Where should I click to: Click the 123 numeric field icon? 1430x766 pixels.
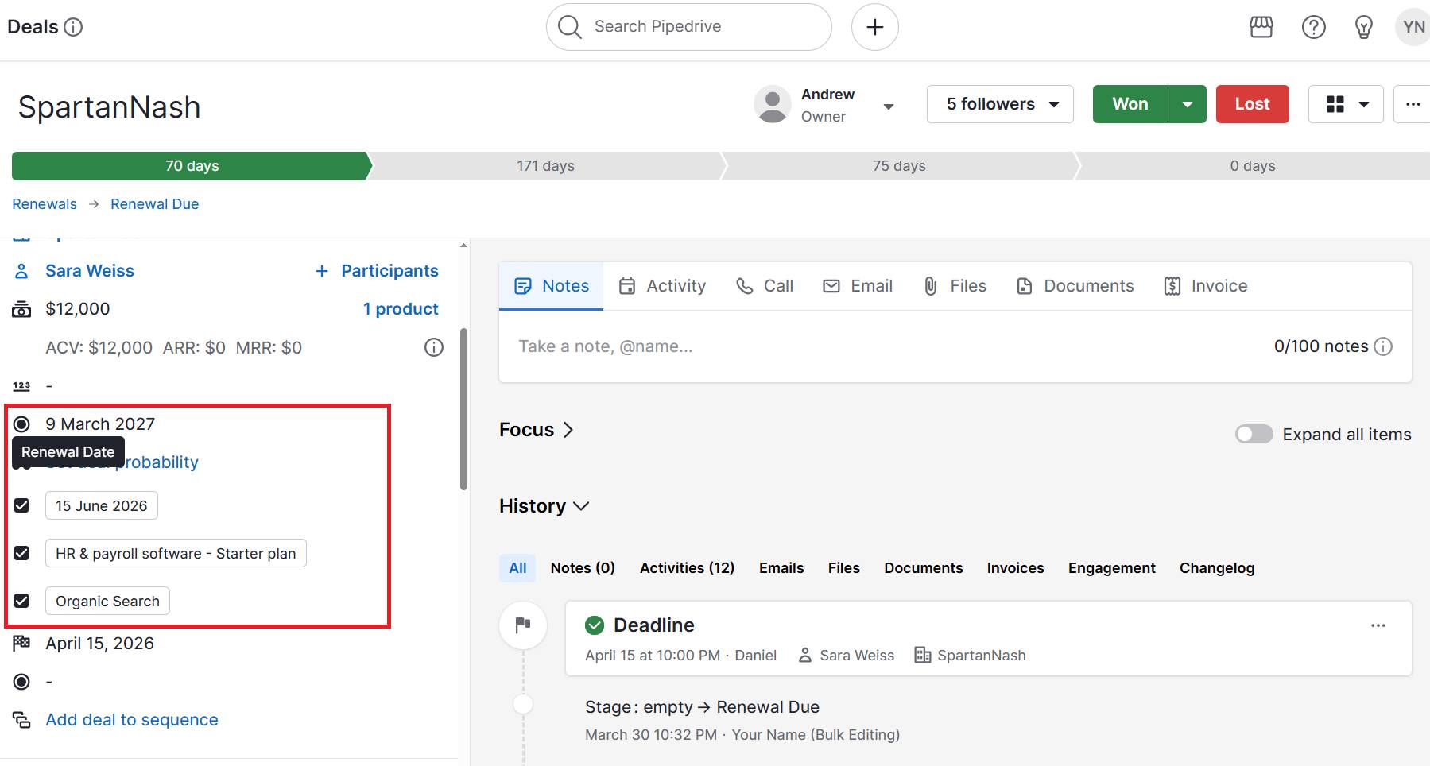[21, 386]
